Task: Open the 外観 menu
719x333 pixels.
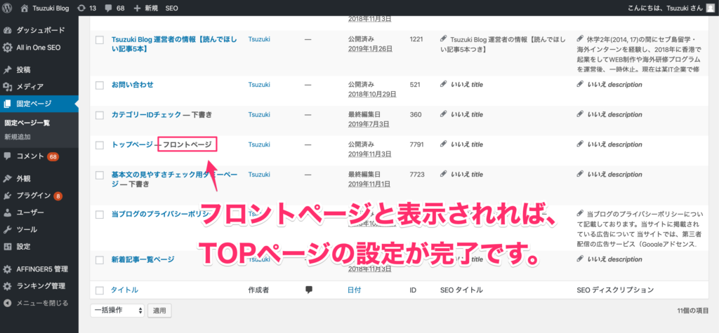Action: [24, 179]
